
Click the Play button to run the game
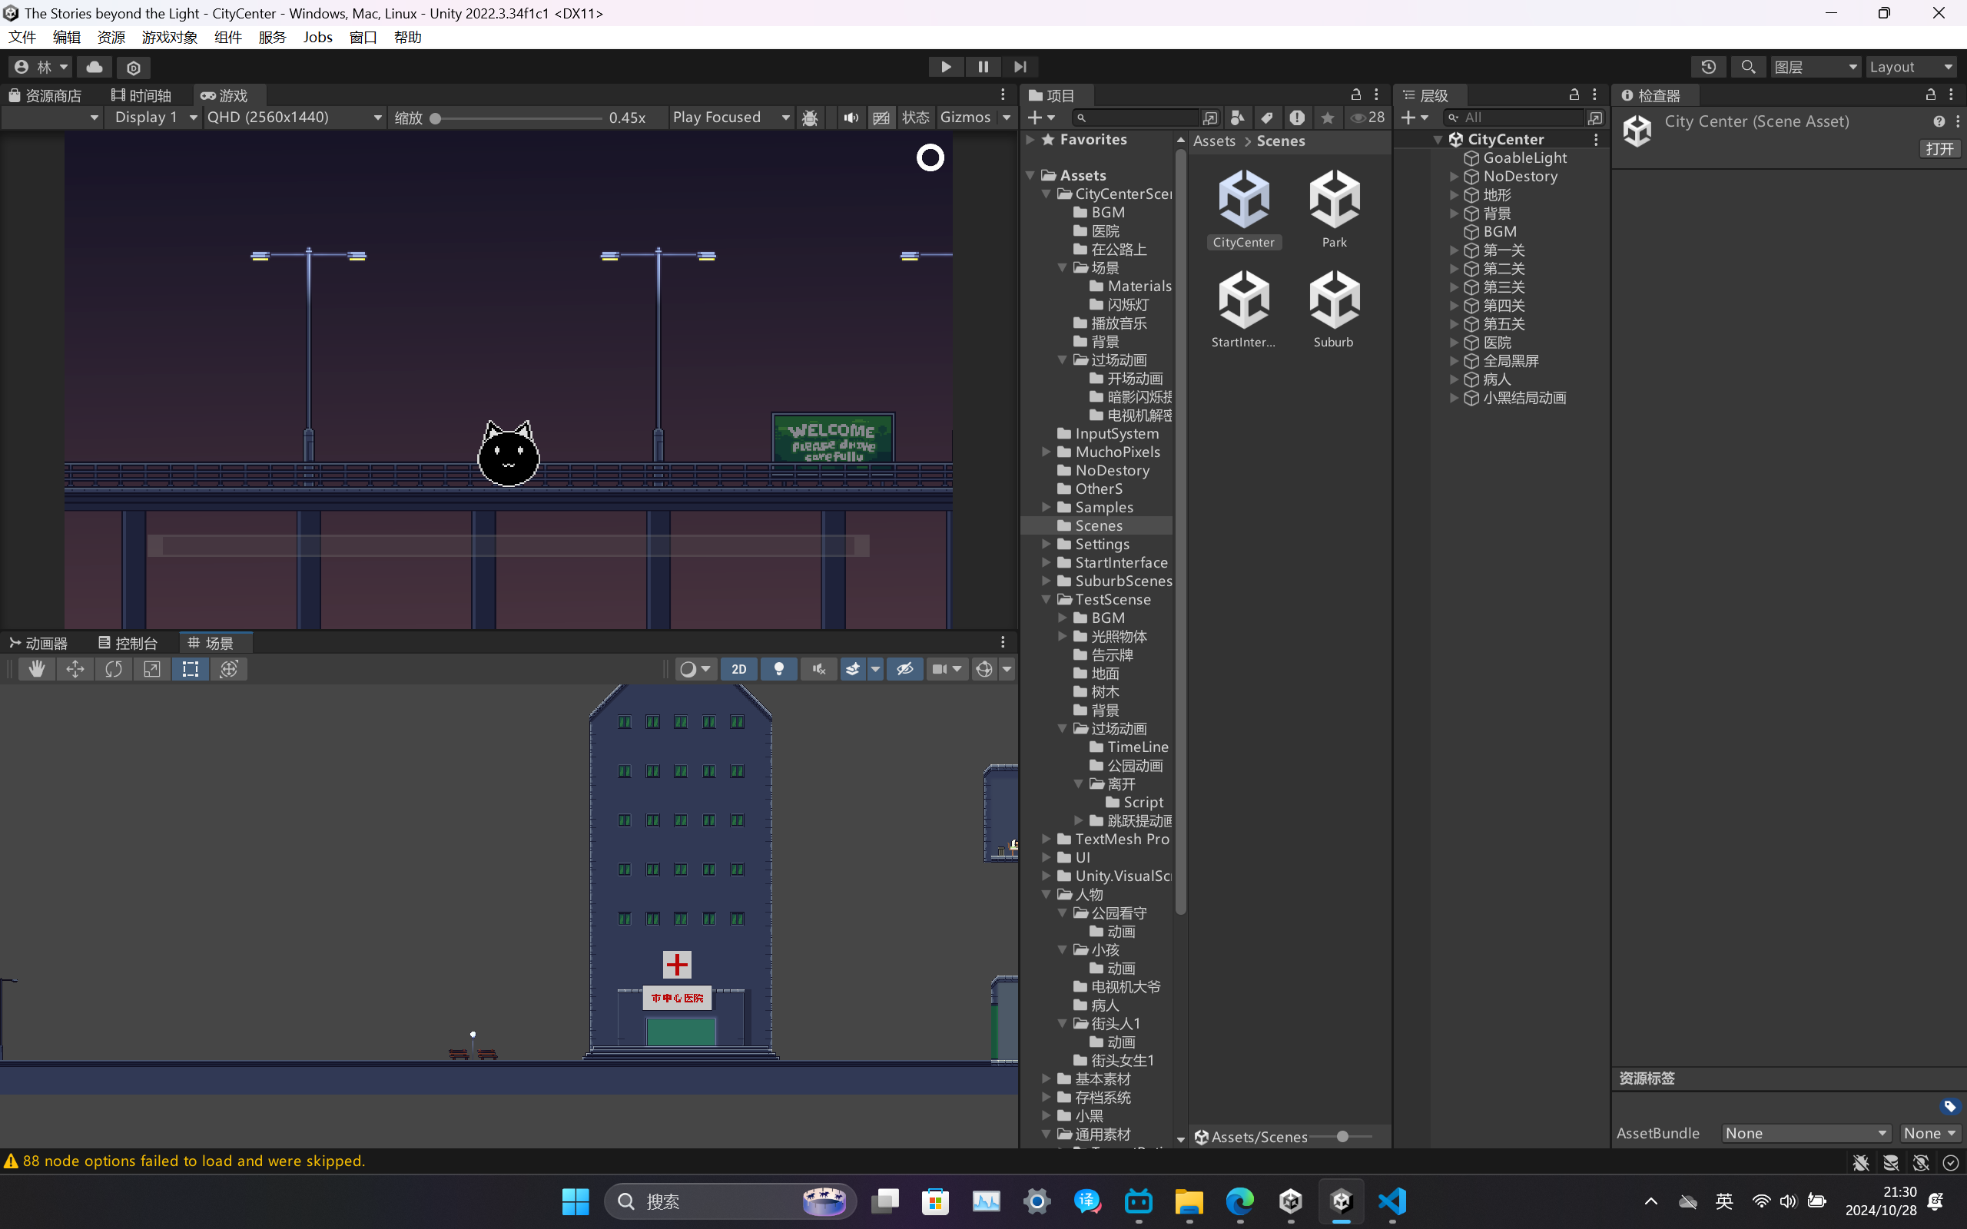pyautogui.click(x=944, y=65)
